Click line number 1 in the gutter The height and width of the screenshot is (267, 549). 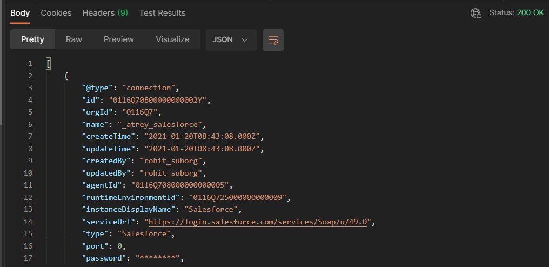pos(30,63)
